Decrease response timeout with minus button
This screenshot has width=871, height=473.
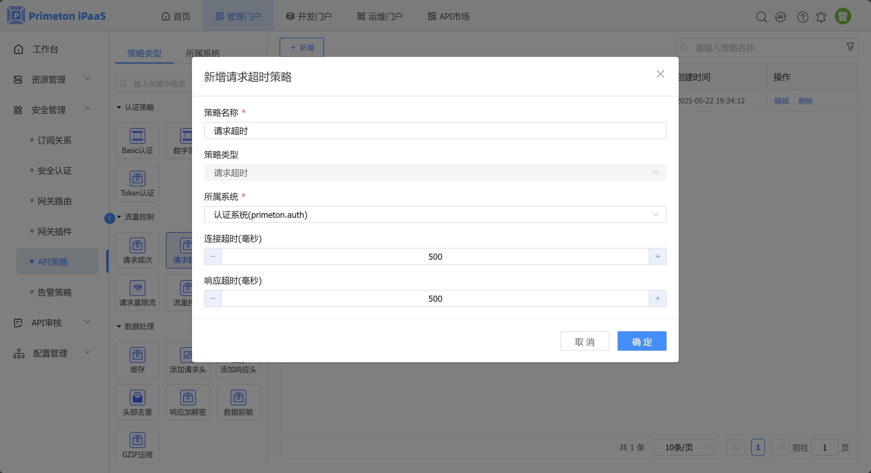click(213, 298)
